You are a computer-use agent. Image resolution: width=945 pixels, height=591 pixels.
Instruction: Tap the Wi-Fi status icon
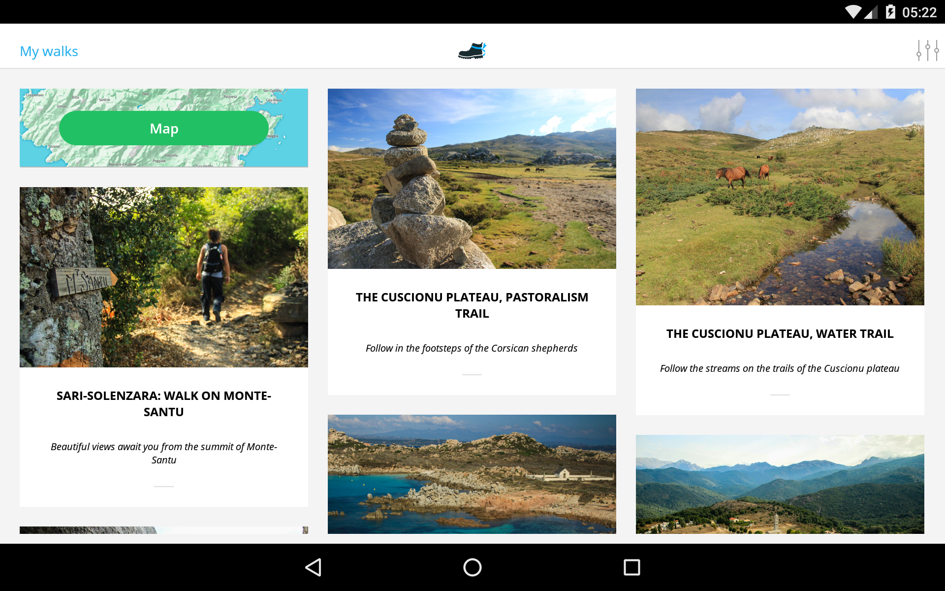pos(853,12)
